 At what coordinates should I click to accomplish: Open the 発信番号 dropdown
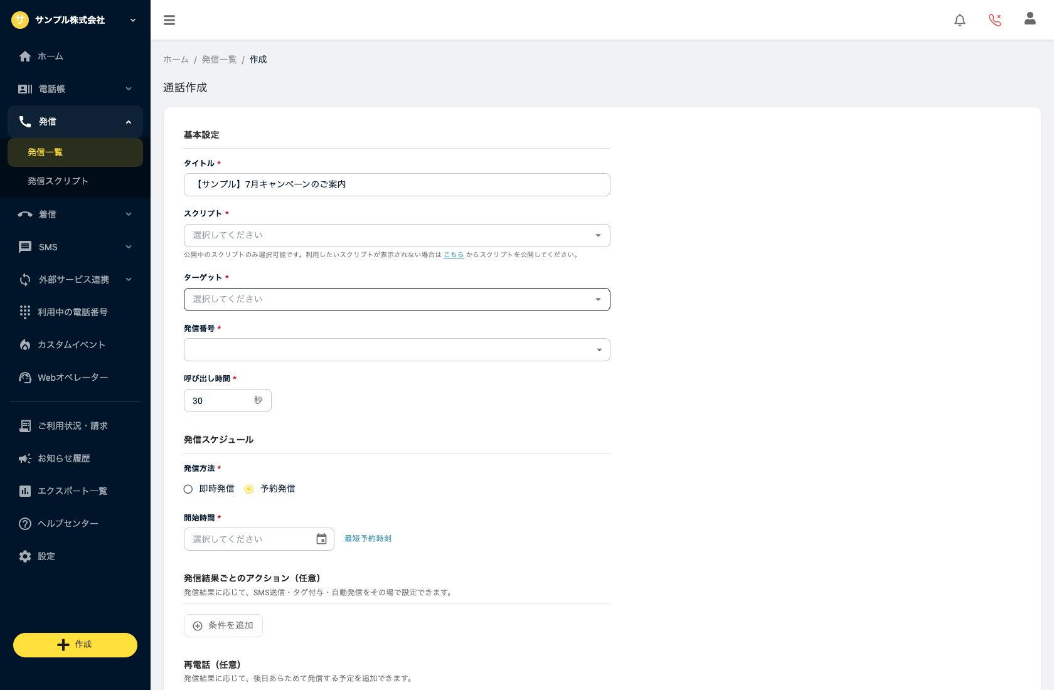pos(397,349)
